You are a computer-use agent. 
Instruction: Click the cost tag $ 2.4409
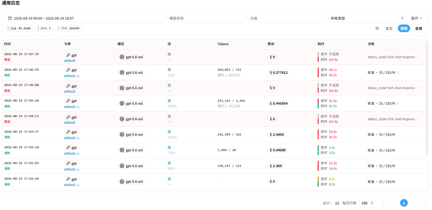pyautogui.click(x=277, y=134)
